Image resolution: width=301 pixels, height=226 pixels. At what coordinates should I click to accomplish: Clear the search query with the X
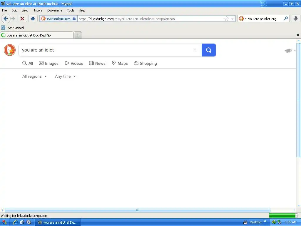[x=195, y=50]
